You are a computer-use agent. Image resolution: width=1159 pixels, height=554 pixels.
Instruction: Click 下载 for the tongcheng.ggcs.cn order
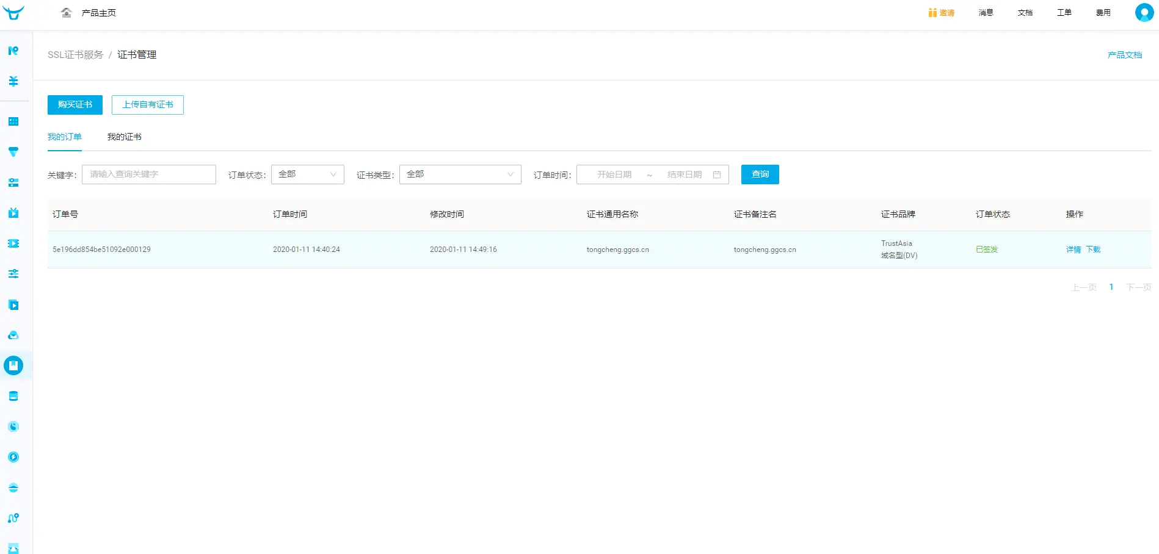pyautogui.click(x=1093, y=250)
